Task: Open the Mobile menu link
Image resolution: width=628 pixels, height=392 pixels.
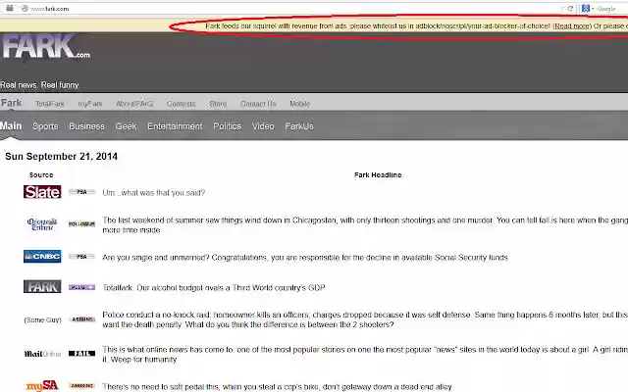Action: click(x=299, y=104)
